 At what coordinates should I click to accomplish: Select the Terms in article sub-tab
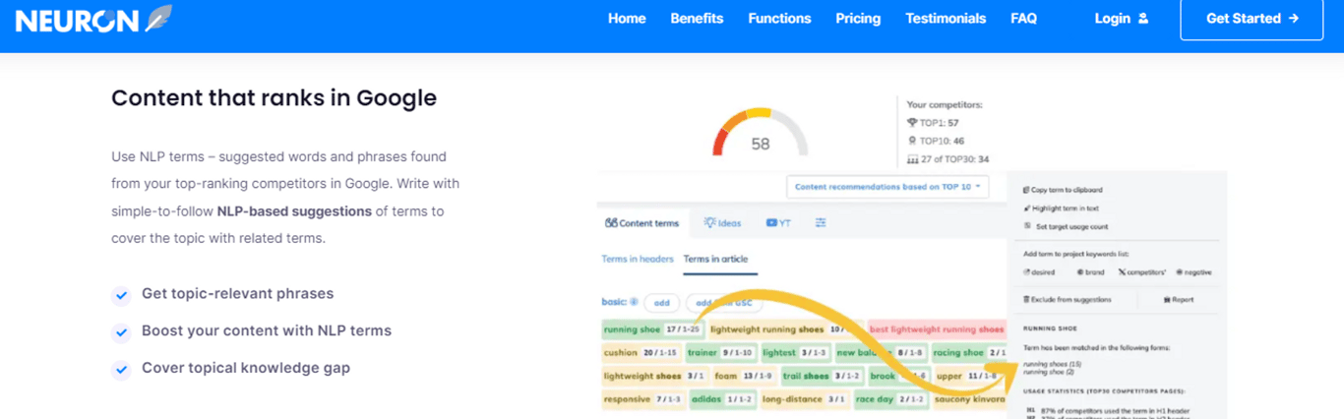(x=715, y=259)
